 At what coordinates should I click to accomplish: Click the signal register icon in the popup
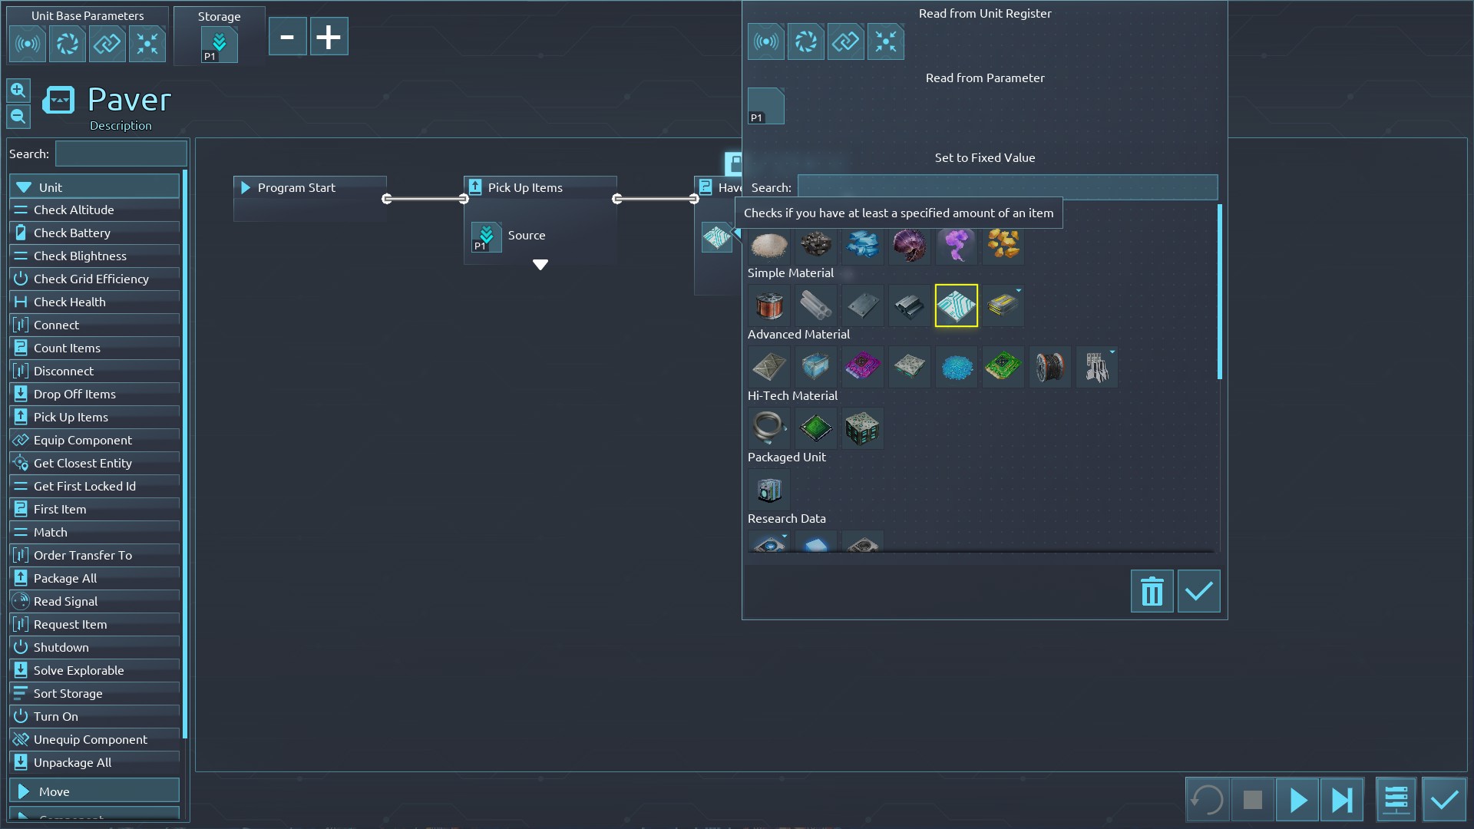(x=765, y=41)
